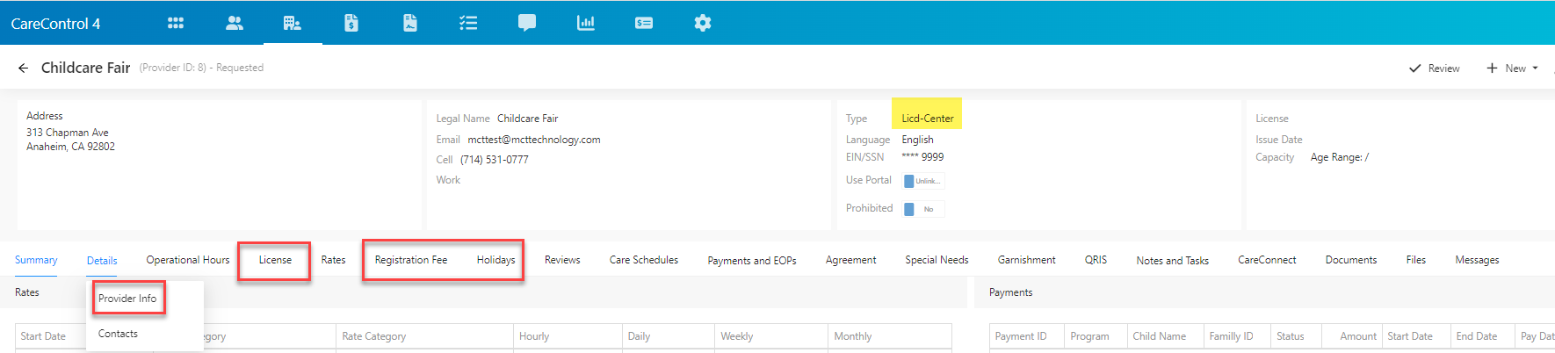This screenshot has width=1555, height=353.
Task: Open the payment check icon
Action: click(644, 23)
